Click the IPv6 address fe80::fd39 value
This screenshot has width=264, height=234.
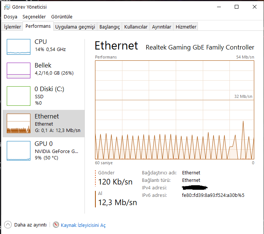pos(213,195)
